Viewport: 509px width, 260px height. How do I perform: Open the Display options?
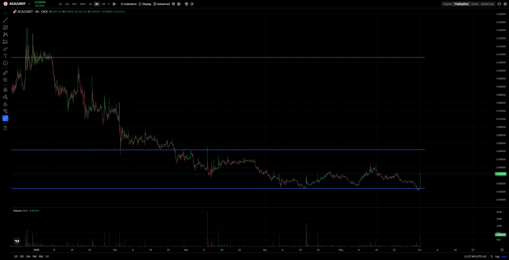pos(145,4)
